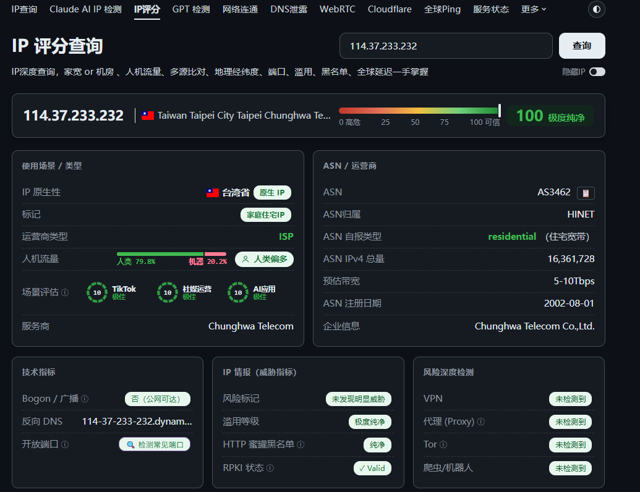Open the Cloudflare navigation link
This screenshot has height=492, width=640.
390,9
